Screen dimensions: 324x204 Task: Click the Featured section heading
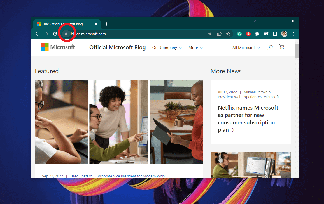[x=47, y=71]
